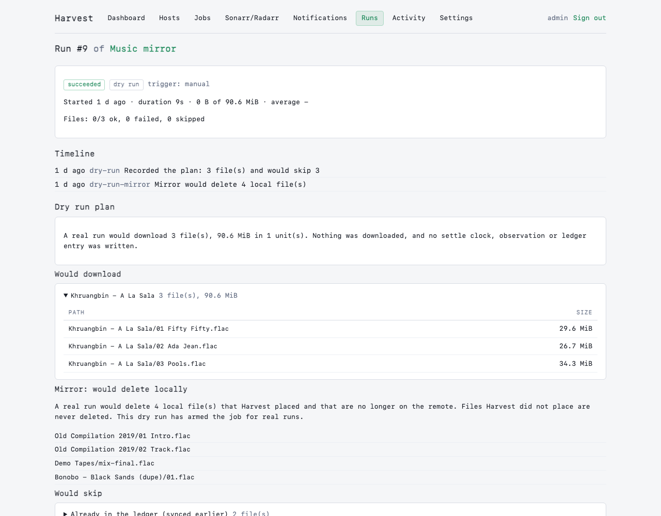Open the Notifications nav item
The width and height of the screenshot is (661, 516).
[320, 18]
